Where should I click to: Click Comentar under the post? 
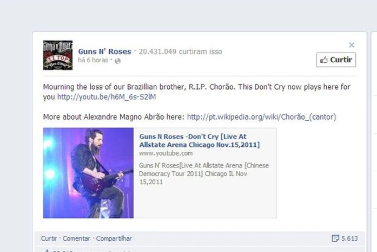[76, 238]
